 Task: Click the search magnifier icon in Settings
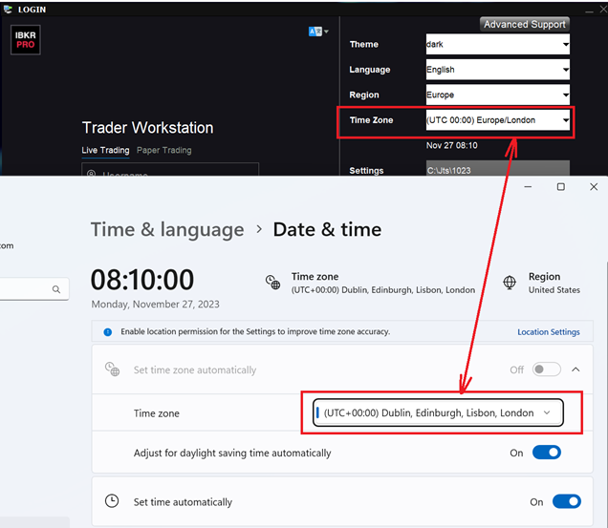click(56, 289)
